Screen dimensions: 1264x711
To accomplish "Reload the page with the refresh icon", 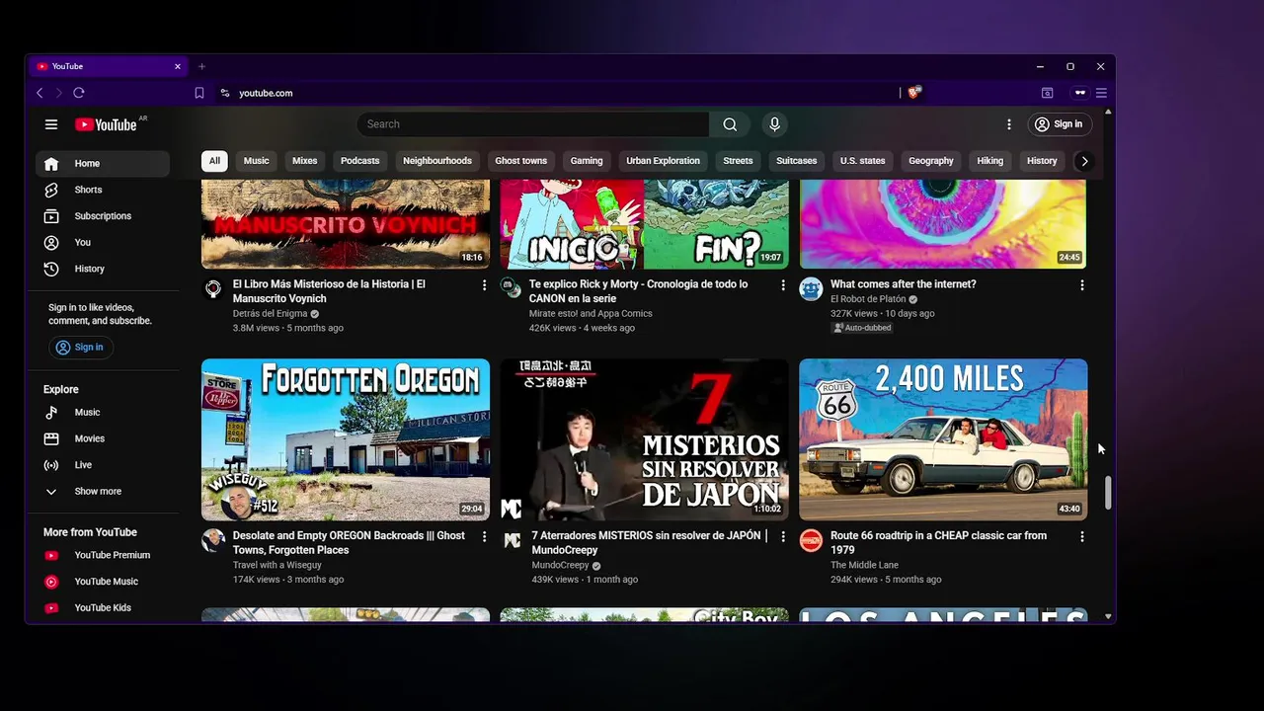I will tap(79, 93).
